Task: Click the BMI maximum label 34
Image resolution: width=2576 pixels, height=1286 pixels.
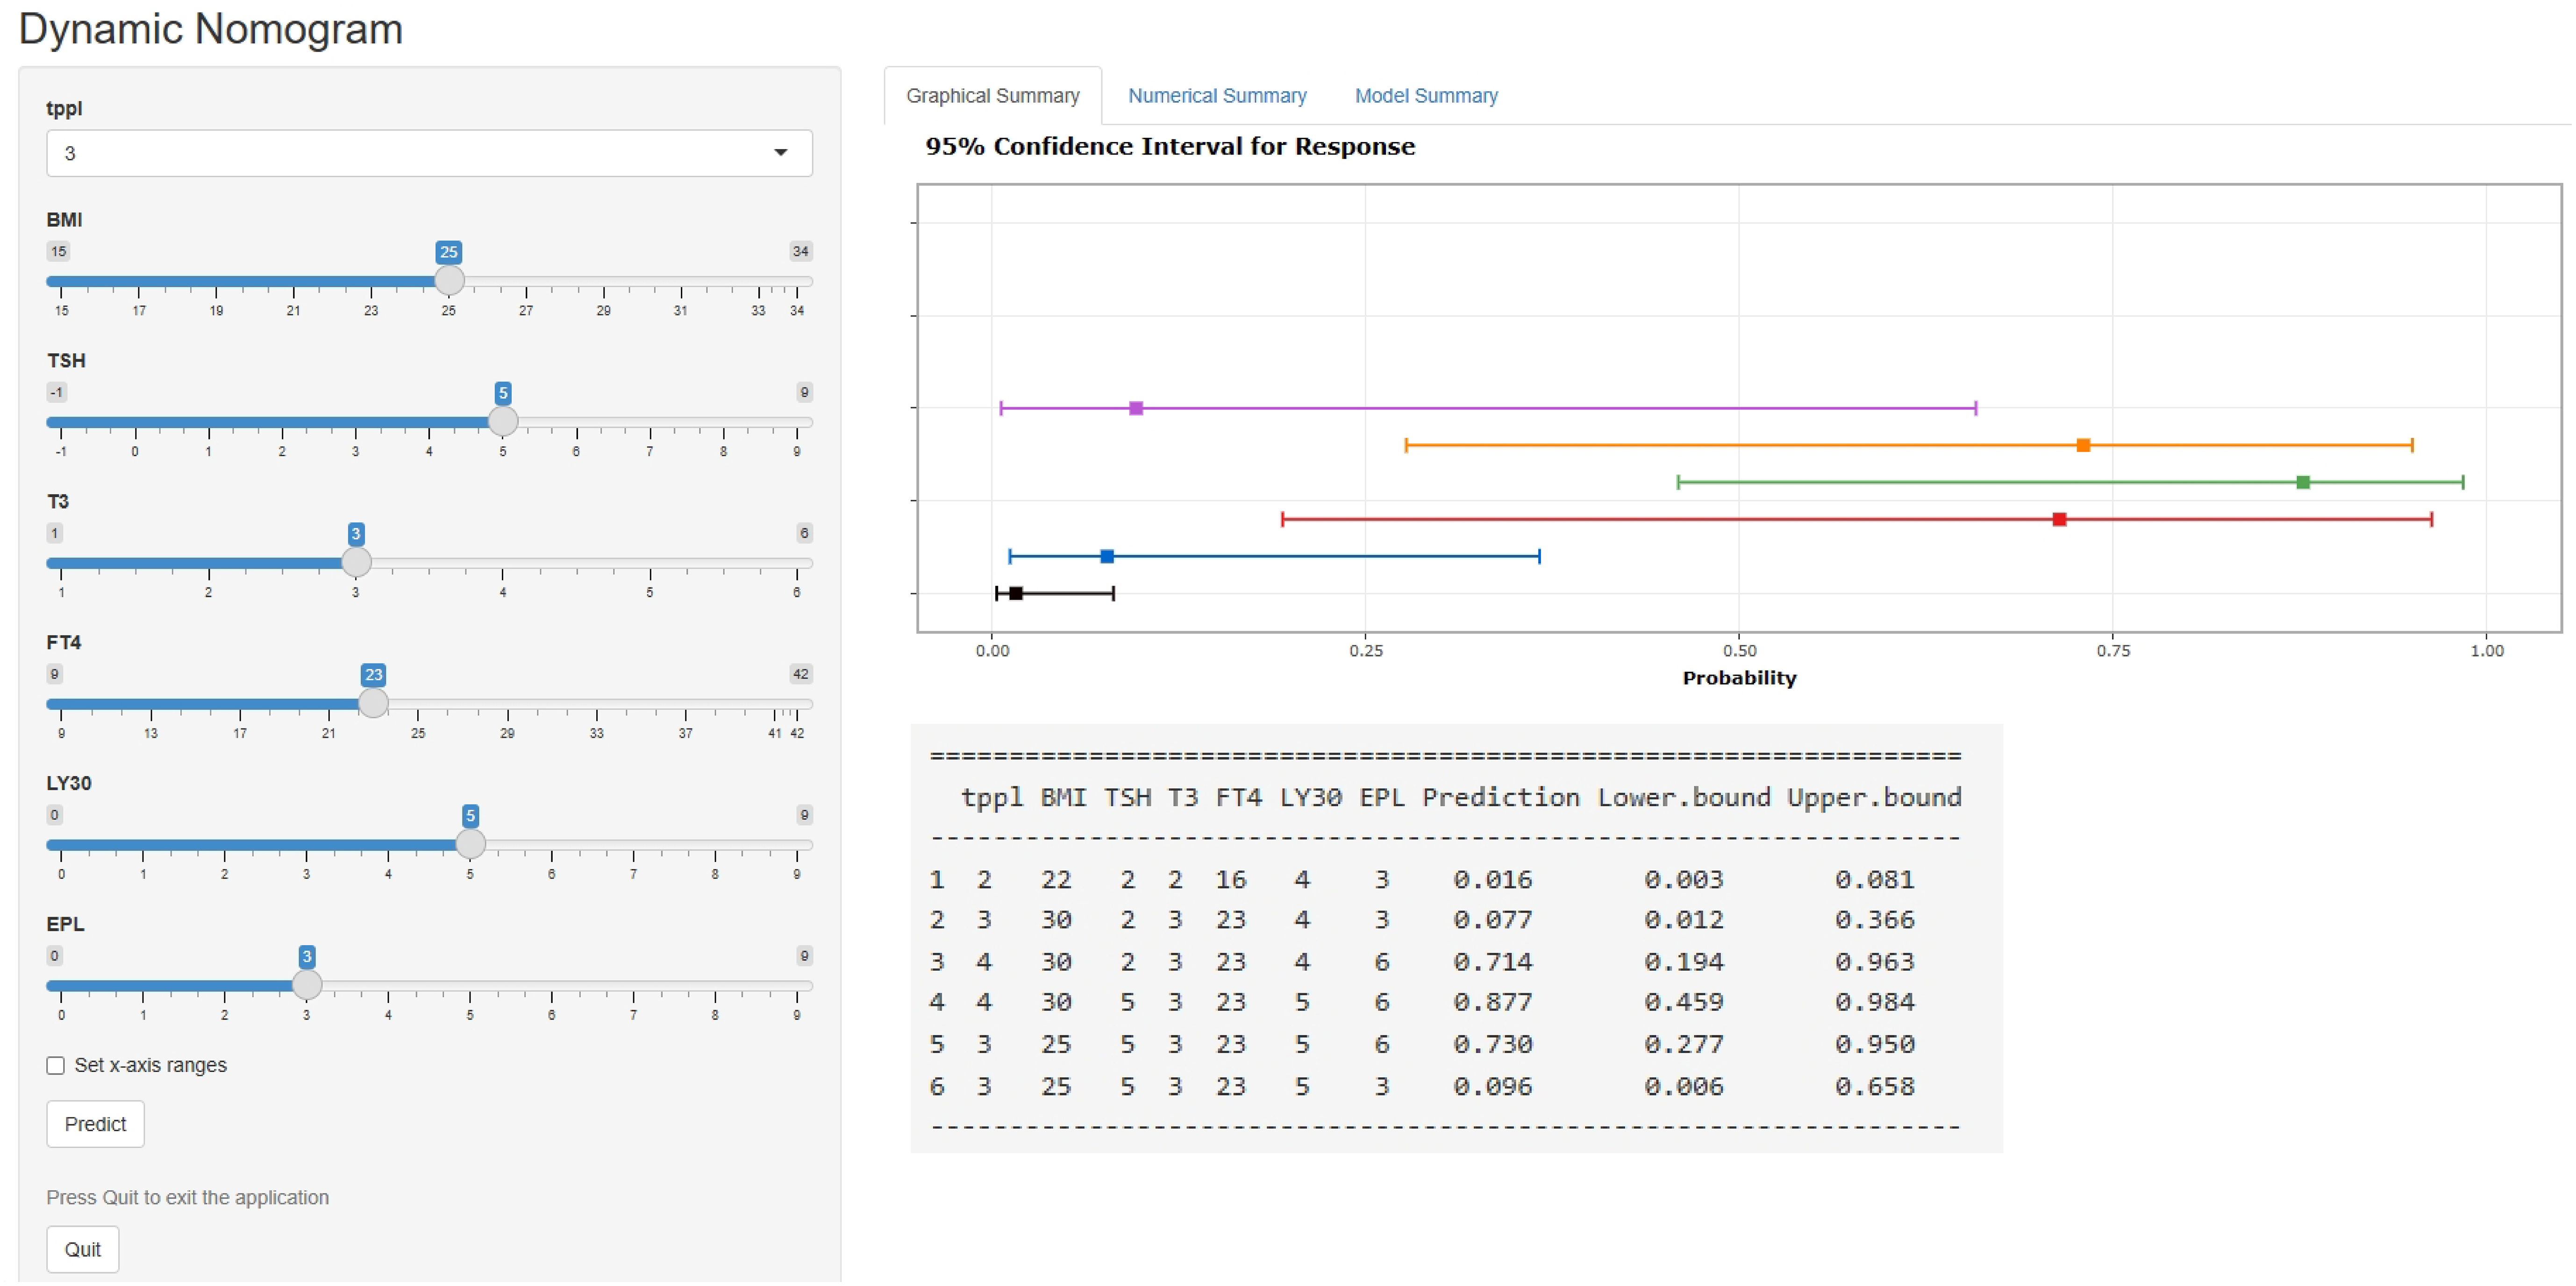Action: pyautogui.click(x=800, y=251)
